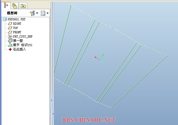Expand the Show dropdown arrow
The height and width of the screenshot is (125, 178).
pyautogui.click(x=48, y=13)
